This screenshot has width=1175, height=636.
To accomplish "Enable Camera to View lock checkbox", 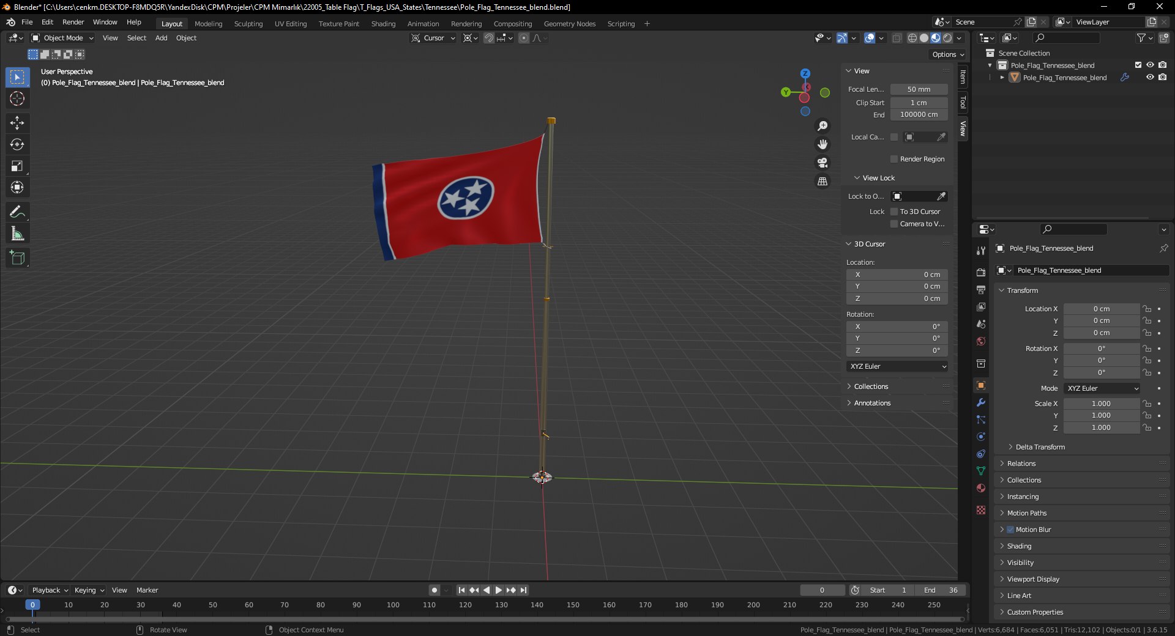I will click(x=894, y=224).
